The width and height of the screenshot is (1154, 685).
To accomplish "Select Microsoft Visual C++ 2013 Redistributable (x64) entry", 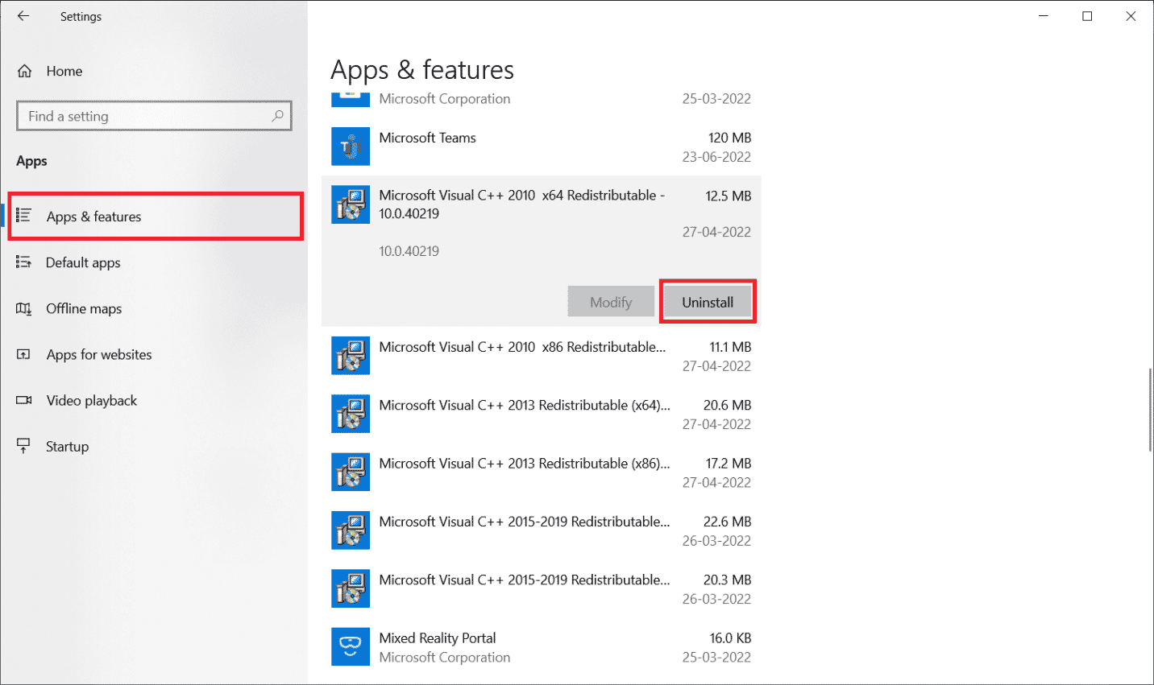I will [542, 414].
